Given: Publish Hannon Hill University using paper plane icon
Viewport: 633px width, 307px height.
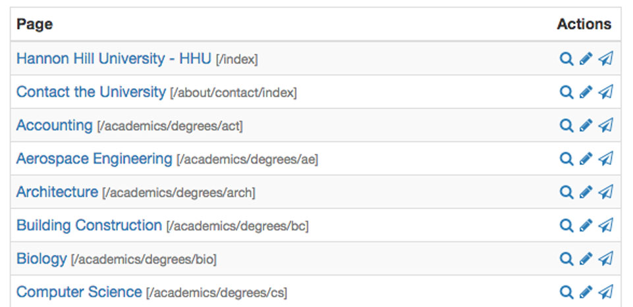Looking at the screenshot, I should 605,59.
